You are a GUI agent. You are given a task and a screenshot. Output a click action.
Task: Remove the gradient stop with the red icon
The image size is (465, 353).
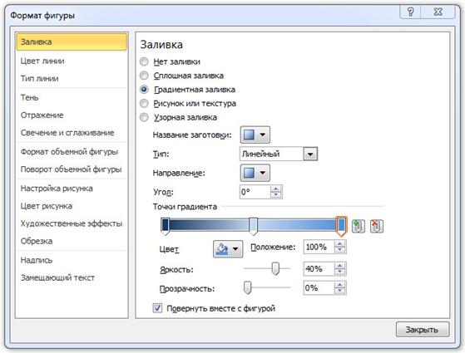click(x=377, y=226)
